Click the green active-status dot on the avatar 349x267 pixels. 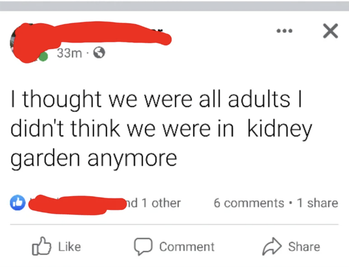click(x=43, y=56)
